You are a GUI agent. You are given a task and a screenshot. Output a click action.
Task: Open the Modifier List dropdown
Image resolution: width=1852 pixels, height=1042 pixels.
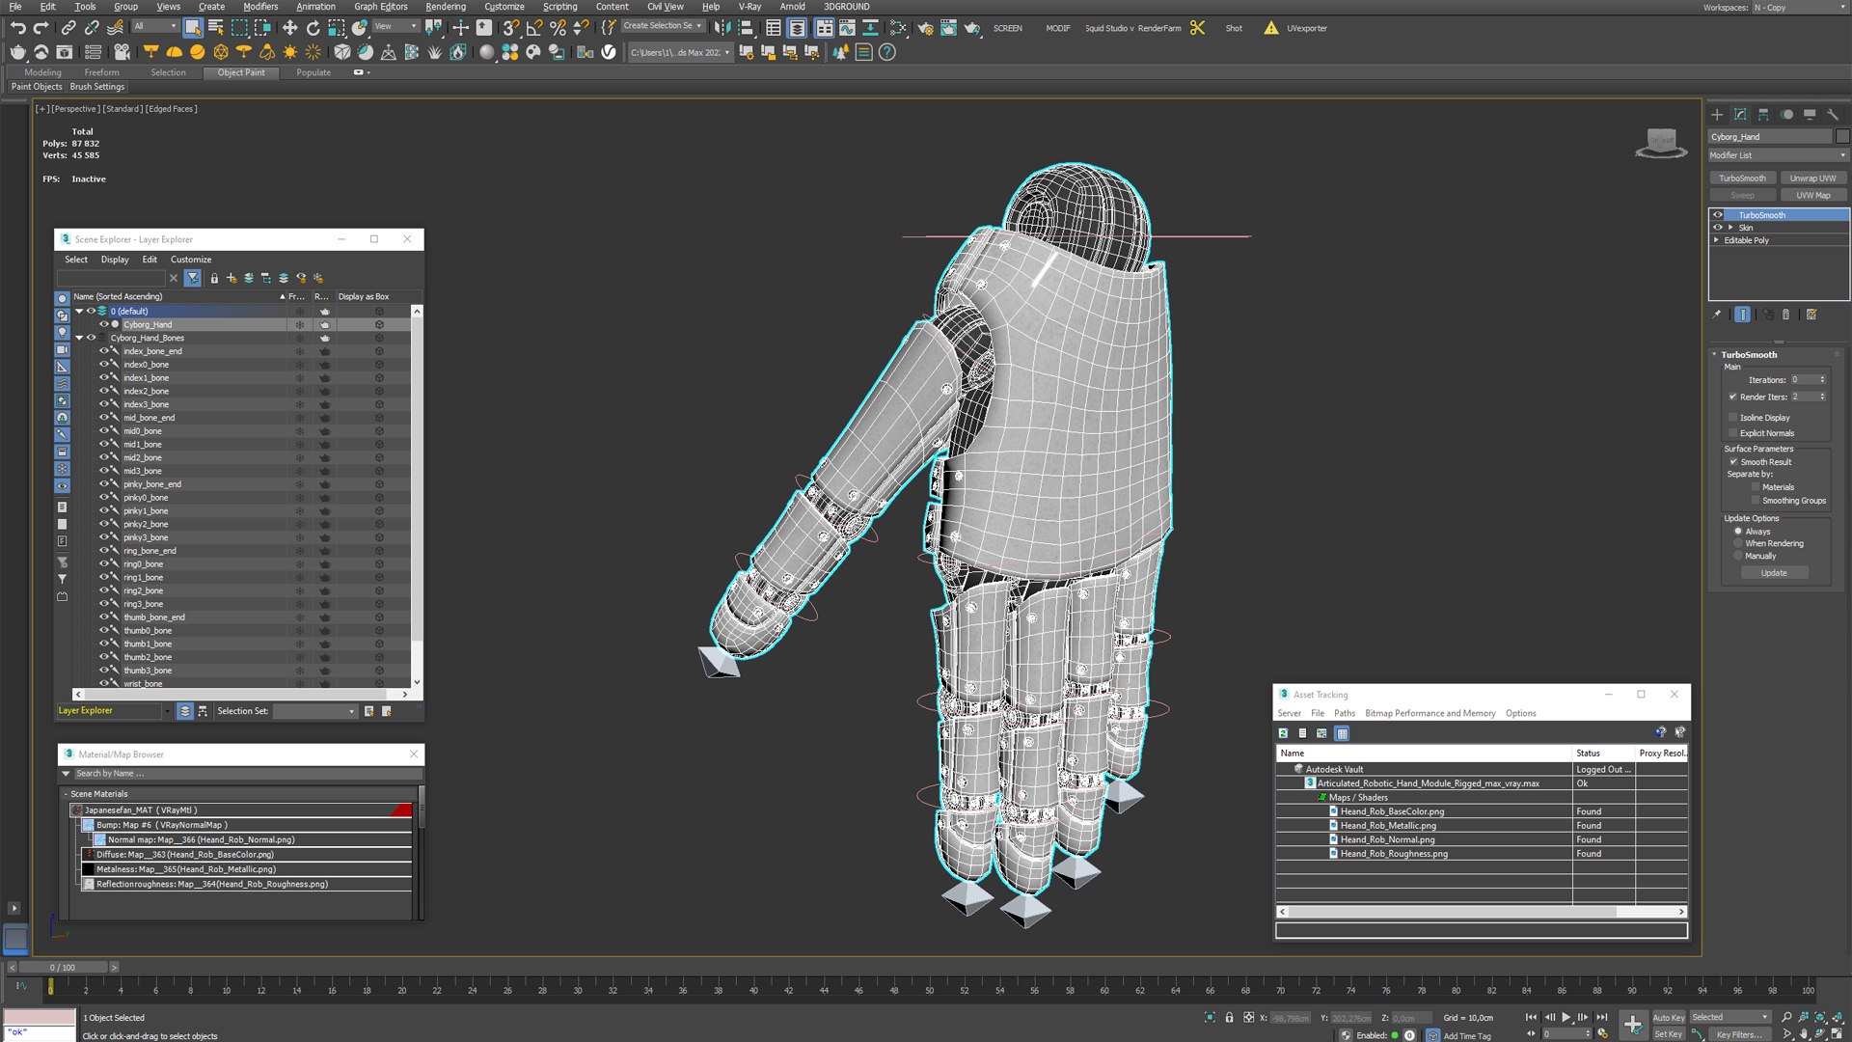[x=1778, y=155]
